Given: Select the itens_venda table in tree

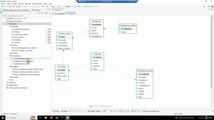Looking at the screenshot, I should pyautogui.click(x=19, y=37).
